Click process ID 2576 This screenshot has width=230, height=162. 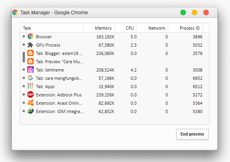click(198, 53)
